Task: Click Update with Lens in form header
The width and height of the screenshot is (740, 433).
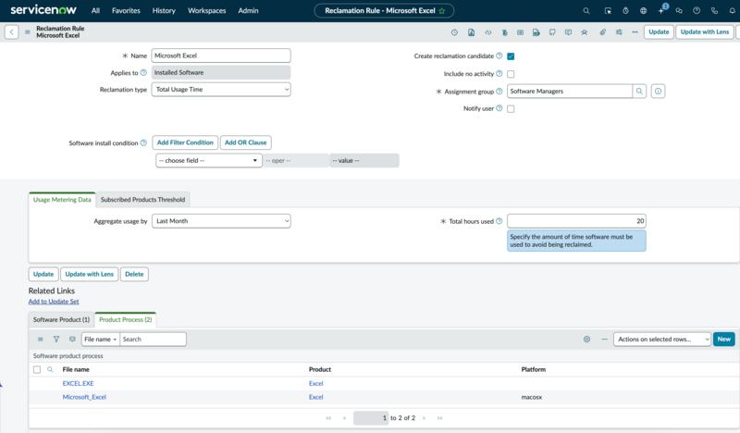Action: click(705, 31)
